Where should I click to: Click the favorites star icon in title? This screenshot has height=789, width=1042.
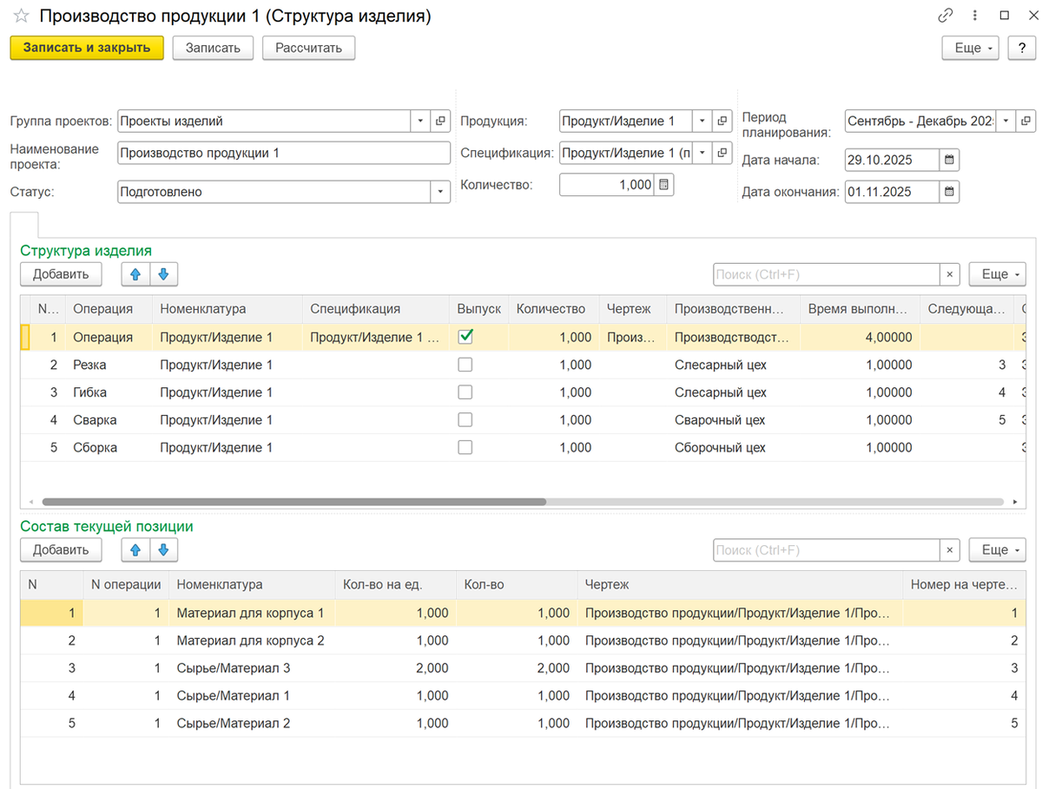click(21, 16)
